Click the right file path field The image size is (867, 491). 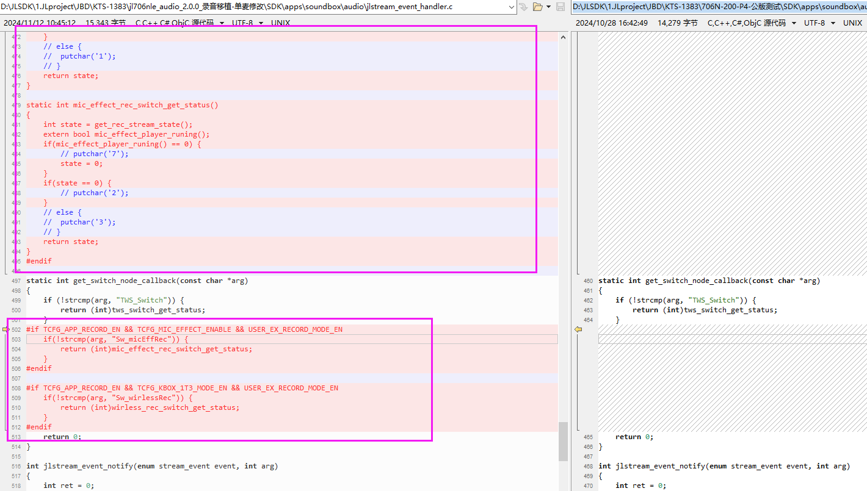pos(719,7)
